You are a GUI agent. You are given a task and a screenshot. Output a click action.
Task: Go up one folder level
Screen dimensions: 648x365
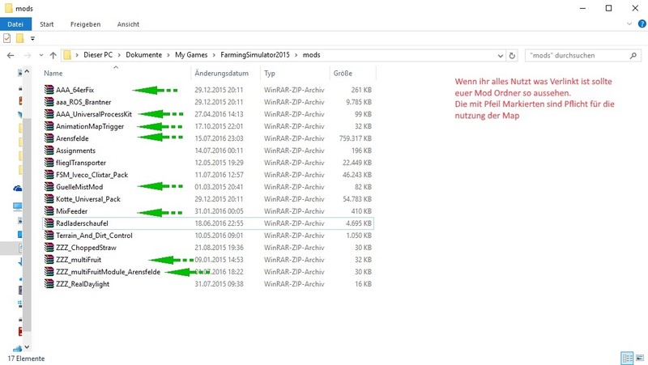[53, 55]
